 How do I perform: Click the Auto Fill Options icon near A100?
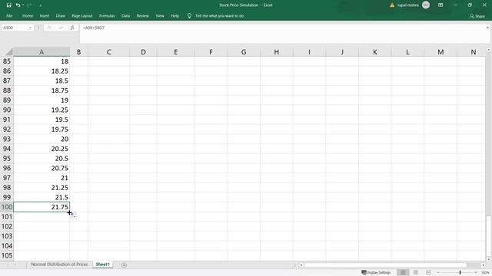coord(74,215)
